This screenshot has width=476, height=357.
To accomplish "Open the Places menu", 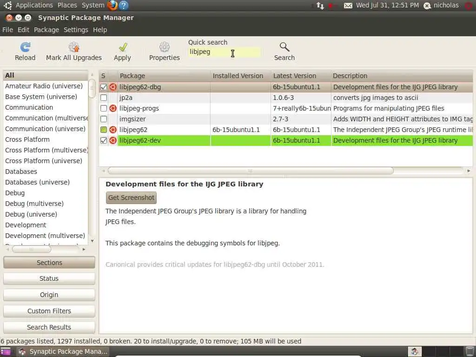I will (x=67, y=5).
